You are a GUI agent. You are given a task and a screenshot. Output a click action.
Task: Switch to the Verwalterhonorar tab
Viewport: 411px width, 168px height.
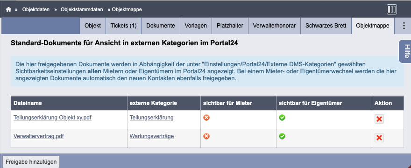pos(274,26)
